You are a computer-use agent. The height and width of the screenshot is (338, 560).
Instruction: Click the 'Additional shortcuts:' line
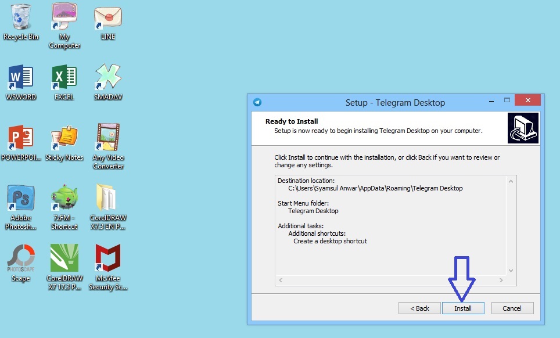coord(317,233)
